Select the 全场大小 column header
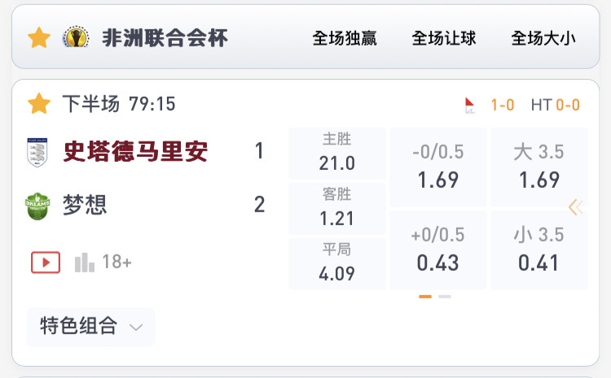This screenshot has height=378, width=611. [x=543, y=38]
